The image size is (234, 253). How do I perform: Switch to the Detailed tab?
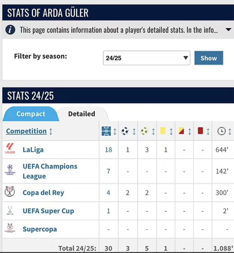82,114
